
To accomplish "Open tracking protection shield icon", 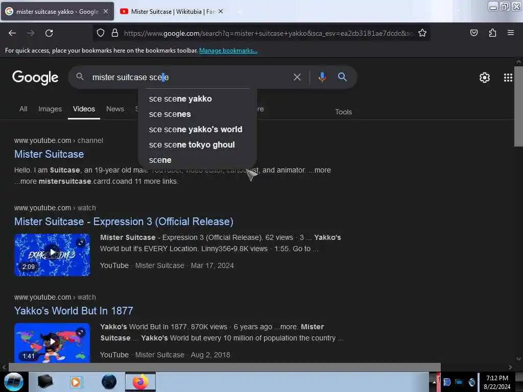I will pyautogui.click(x=101, y=33).
